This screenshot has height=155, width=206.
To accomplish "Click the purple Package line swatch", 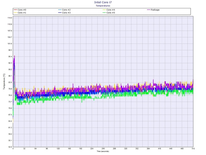I will click(149, 10).
